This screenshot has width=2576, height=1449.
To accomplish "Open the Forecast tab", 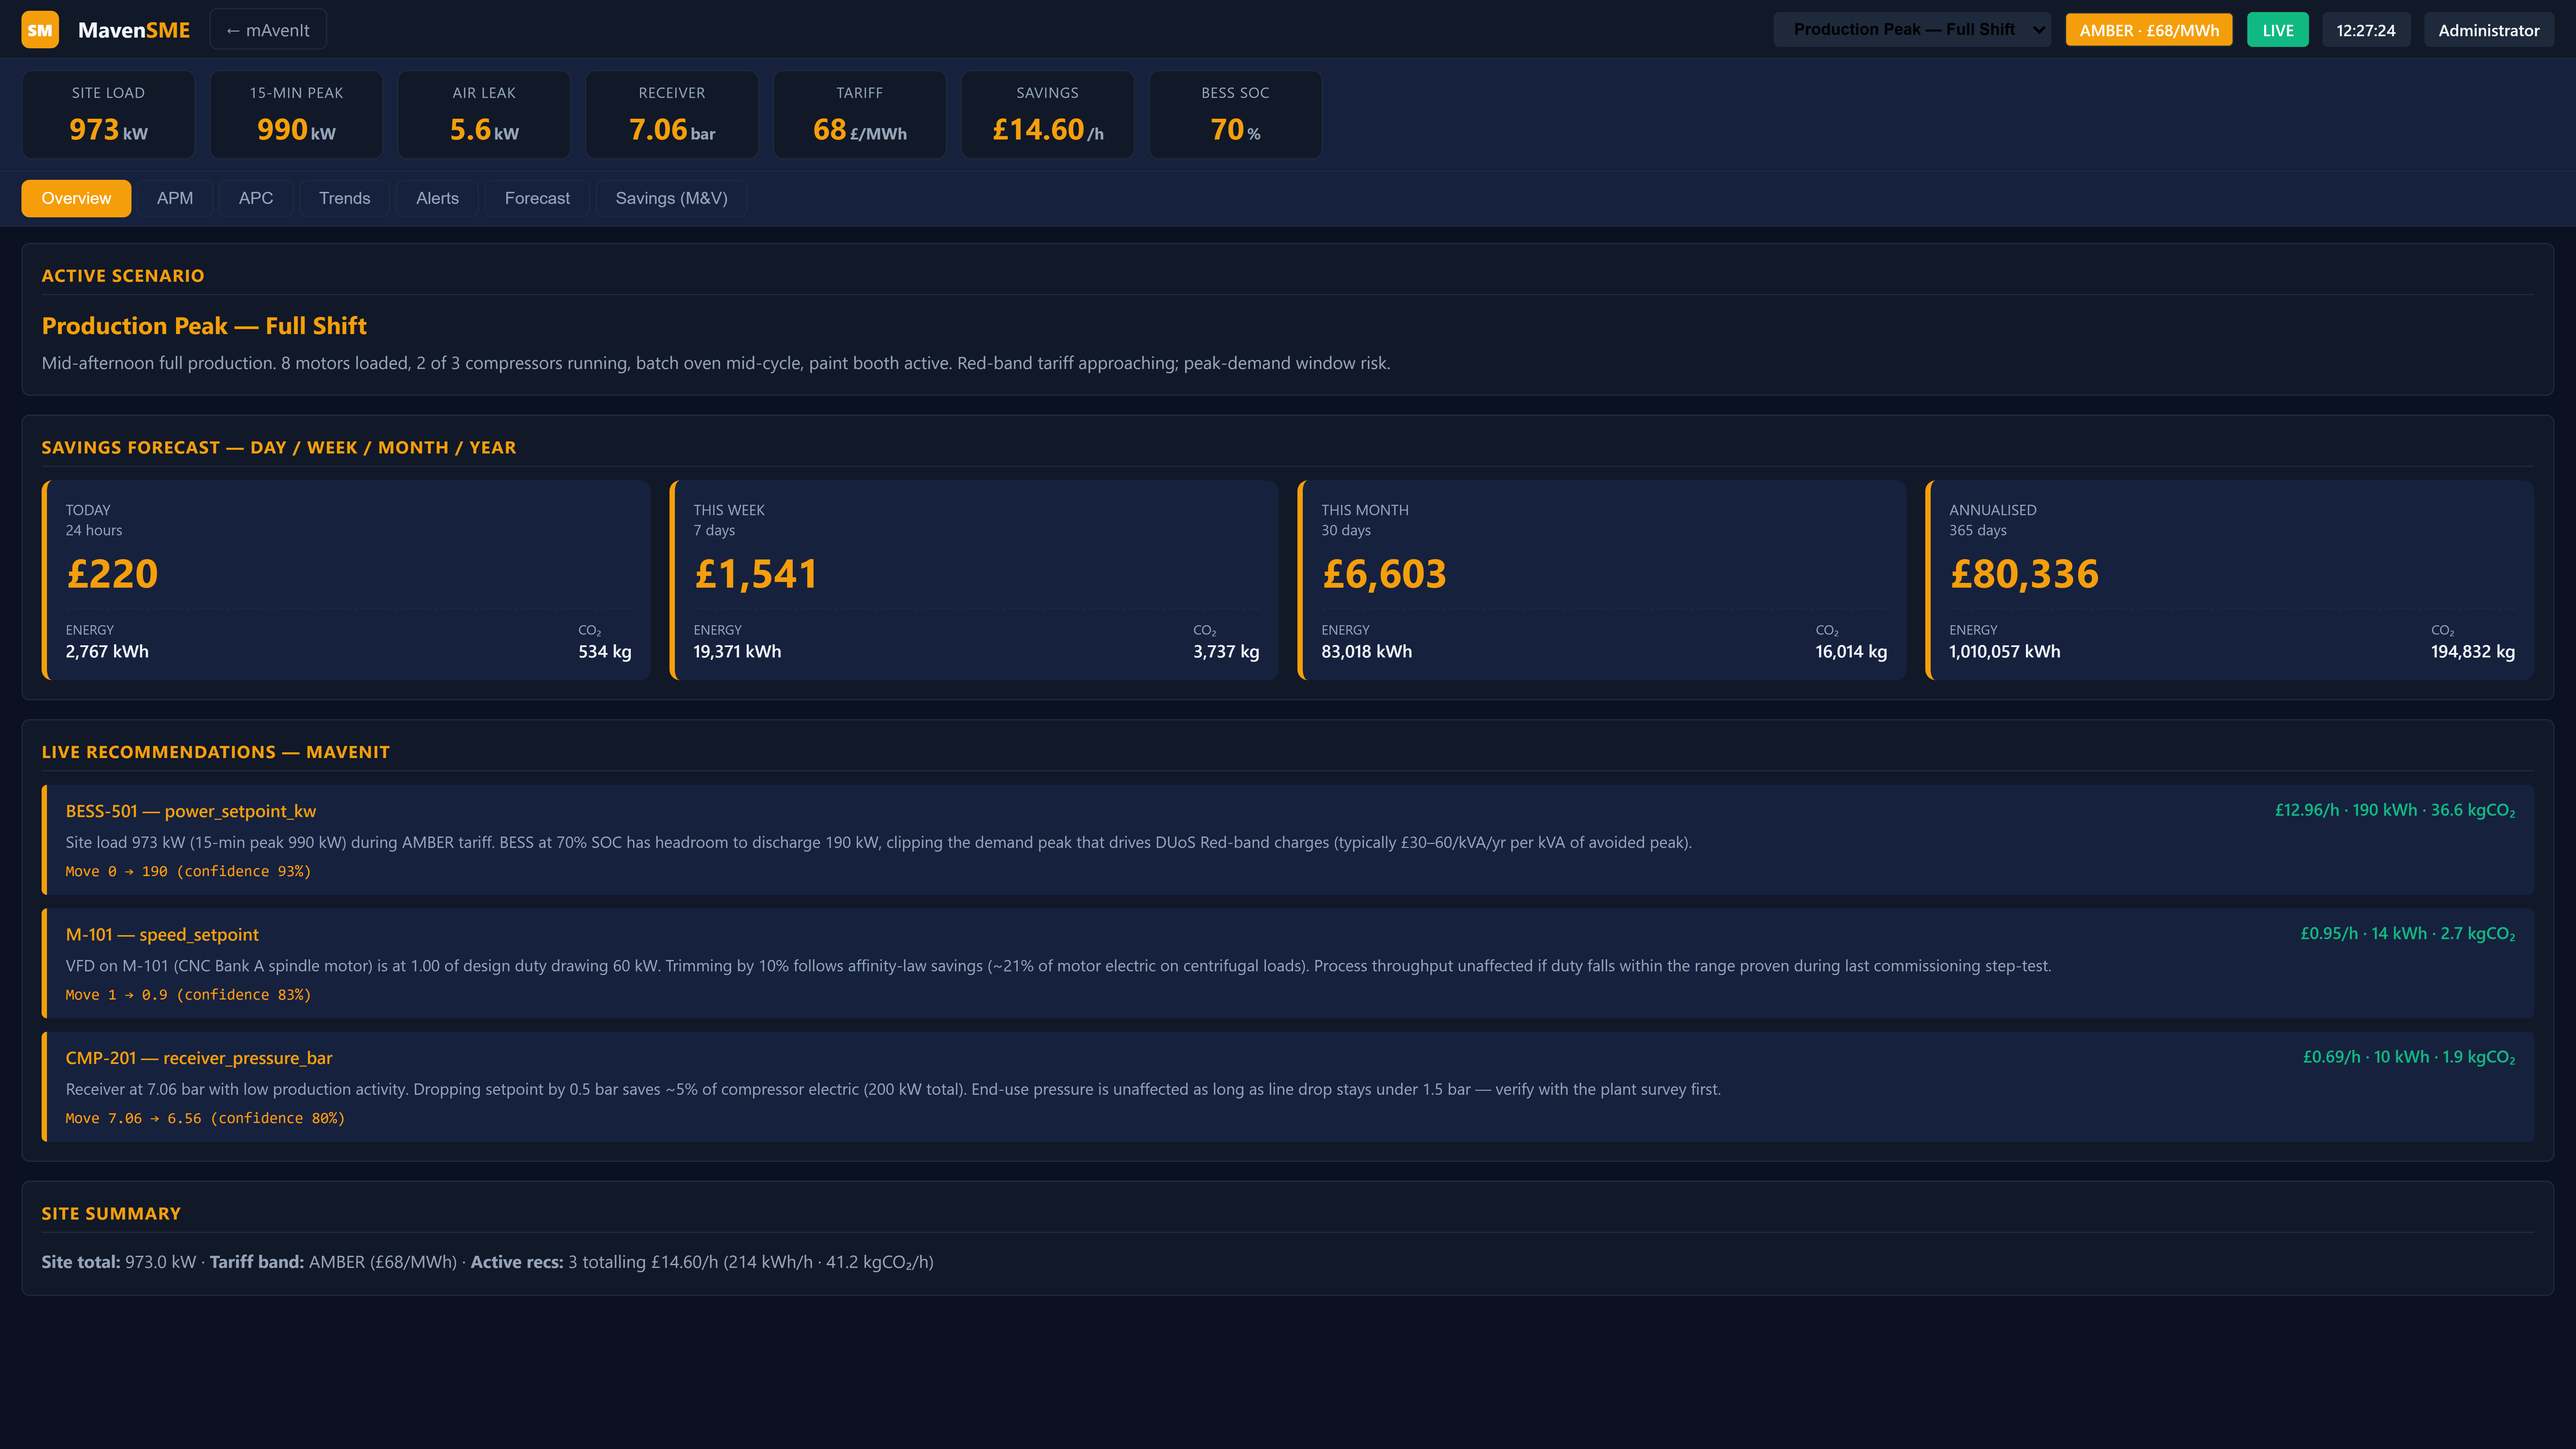I will point(537,198).
